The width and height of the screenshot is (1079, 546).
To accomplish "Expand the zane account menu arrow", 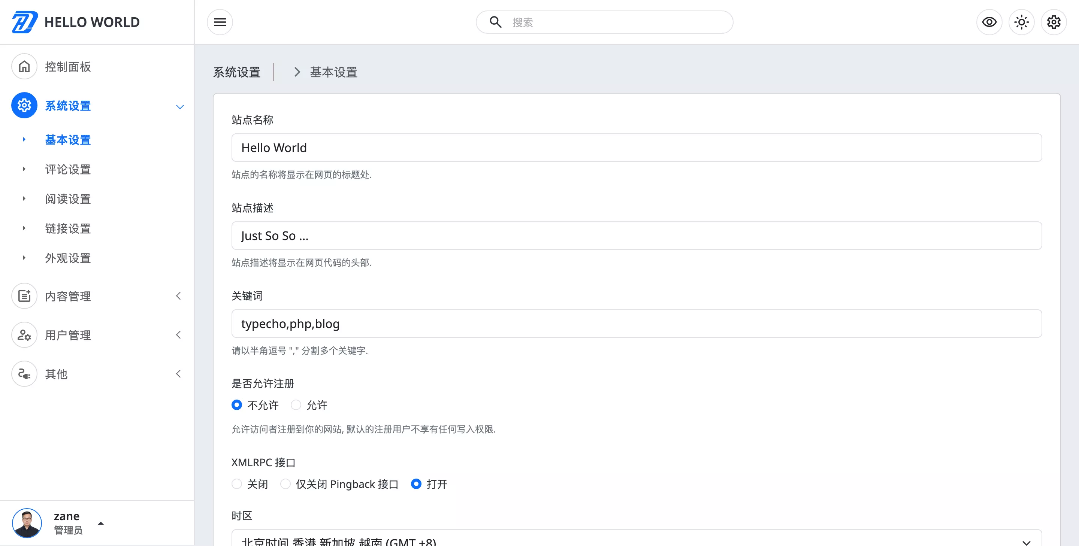I will click(x=101, y=523).
